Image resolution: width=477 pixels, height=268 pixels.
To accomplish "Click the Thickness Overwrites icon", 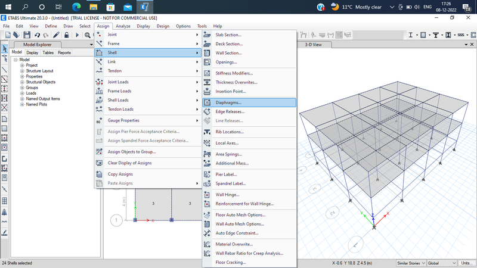I will tap(207, 82).
